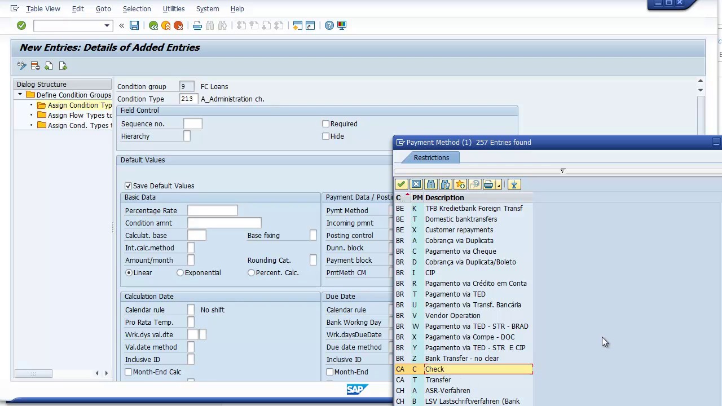Open print options dropdown arrow in popup
This screenshot has width=722, height=406.
pyautogui.click(x=499, y=186)
